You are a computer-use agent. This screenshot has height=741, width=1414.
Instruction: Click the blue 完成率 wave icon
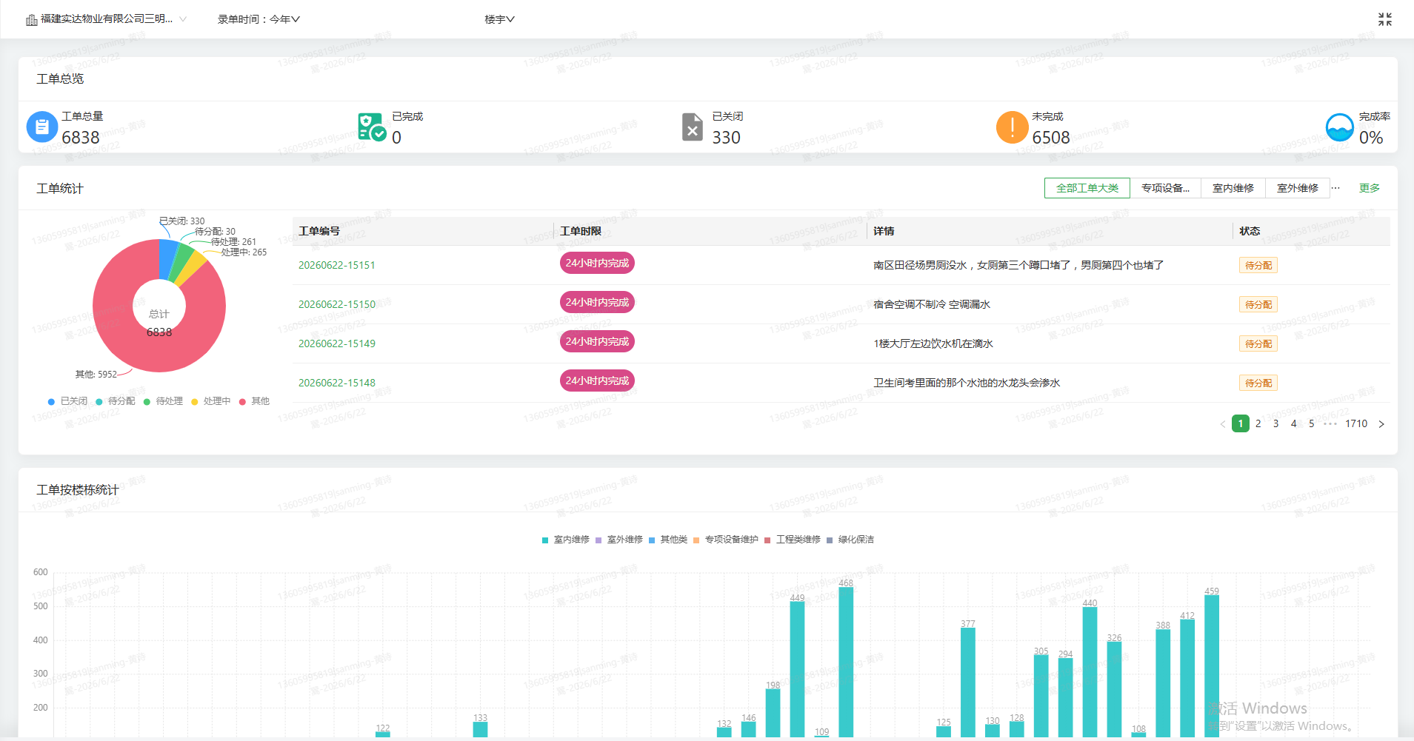tap(1339, 127)
